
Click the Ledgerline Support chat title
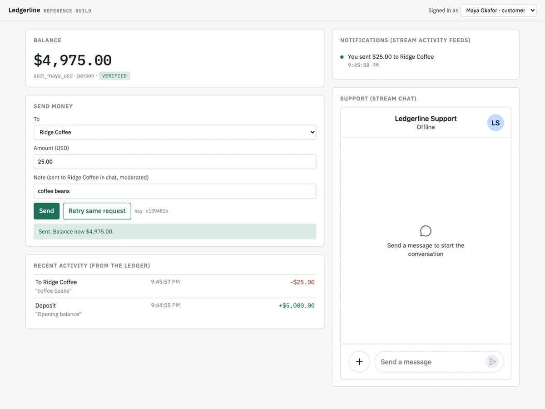pyautogui.click(x=426, y=119)
